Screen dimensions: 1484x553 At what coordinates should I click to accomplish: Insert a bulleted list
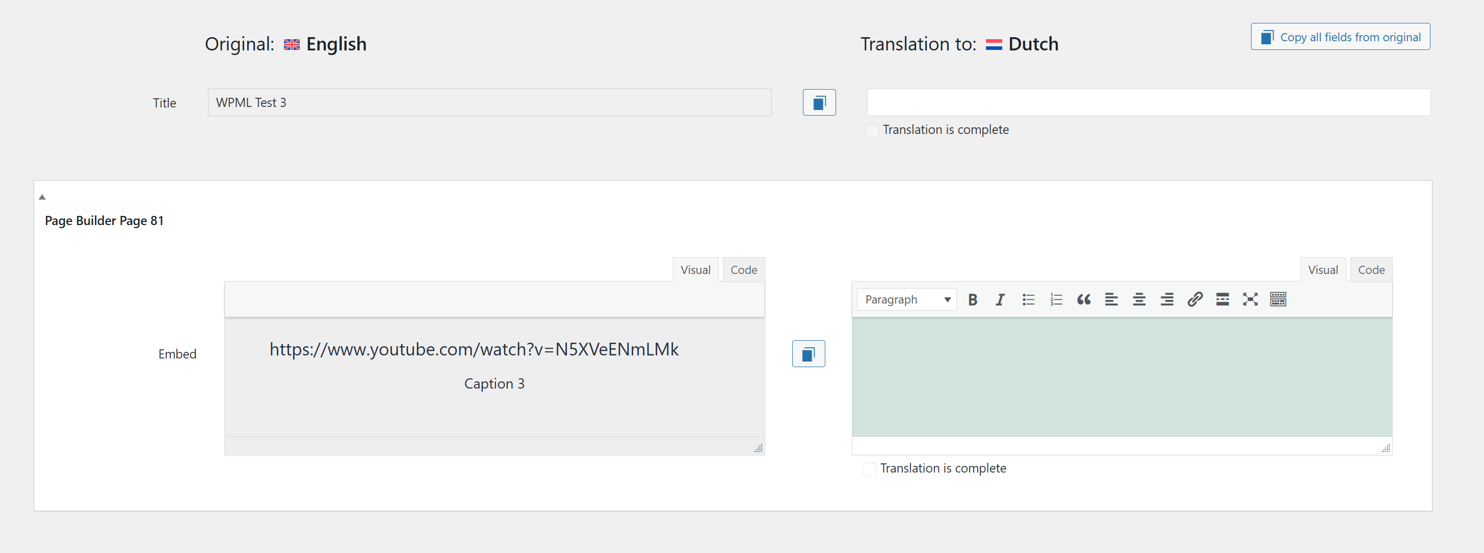pos(1028,299)
